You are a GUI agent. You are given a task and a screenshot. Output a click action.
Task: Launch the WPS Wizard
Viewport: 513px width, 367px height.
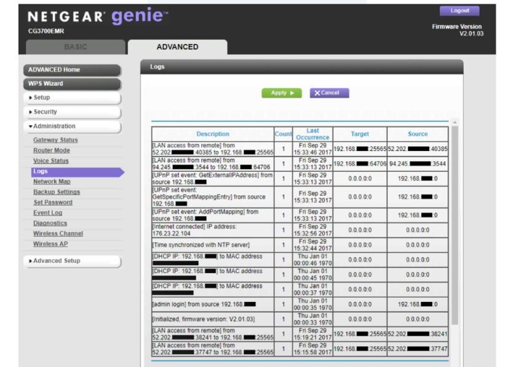[72, 84]
